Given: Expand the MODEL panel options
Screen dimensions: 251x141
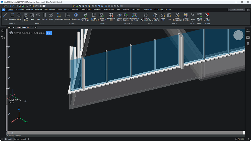Looking at the screenshot, I should tap(41, 24).
